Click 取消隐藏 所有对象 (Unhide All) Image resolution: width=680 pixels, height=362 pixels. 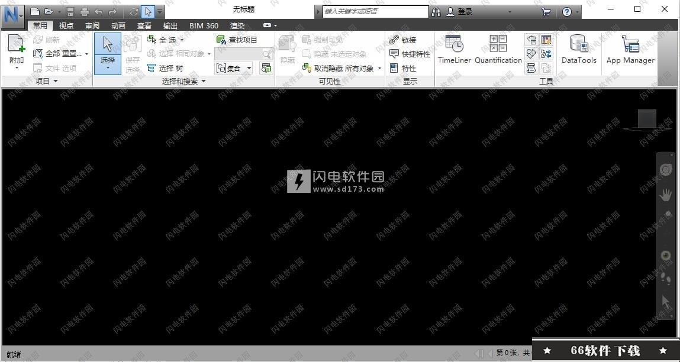coord(338,69)
